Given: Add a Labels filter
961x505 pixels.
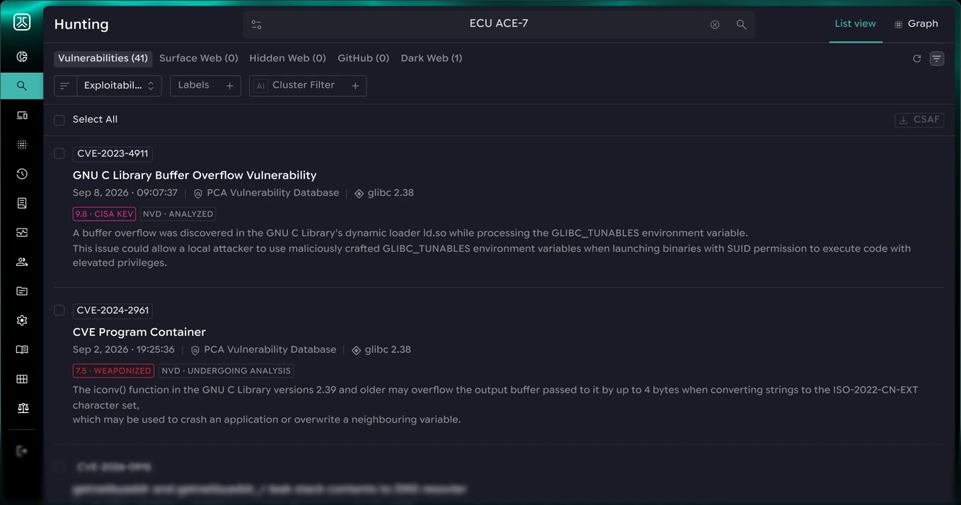Looking at the screenshot, I should click(205, 86).
